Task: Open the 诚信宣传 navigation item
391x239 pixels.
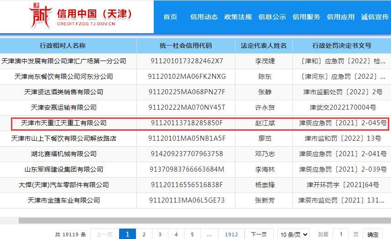Action: (375, 17)
